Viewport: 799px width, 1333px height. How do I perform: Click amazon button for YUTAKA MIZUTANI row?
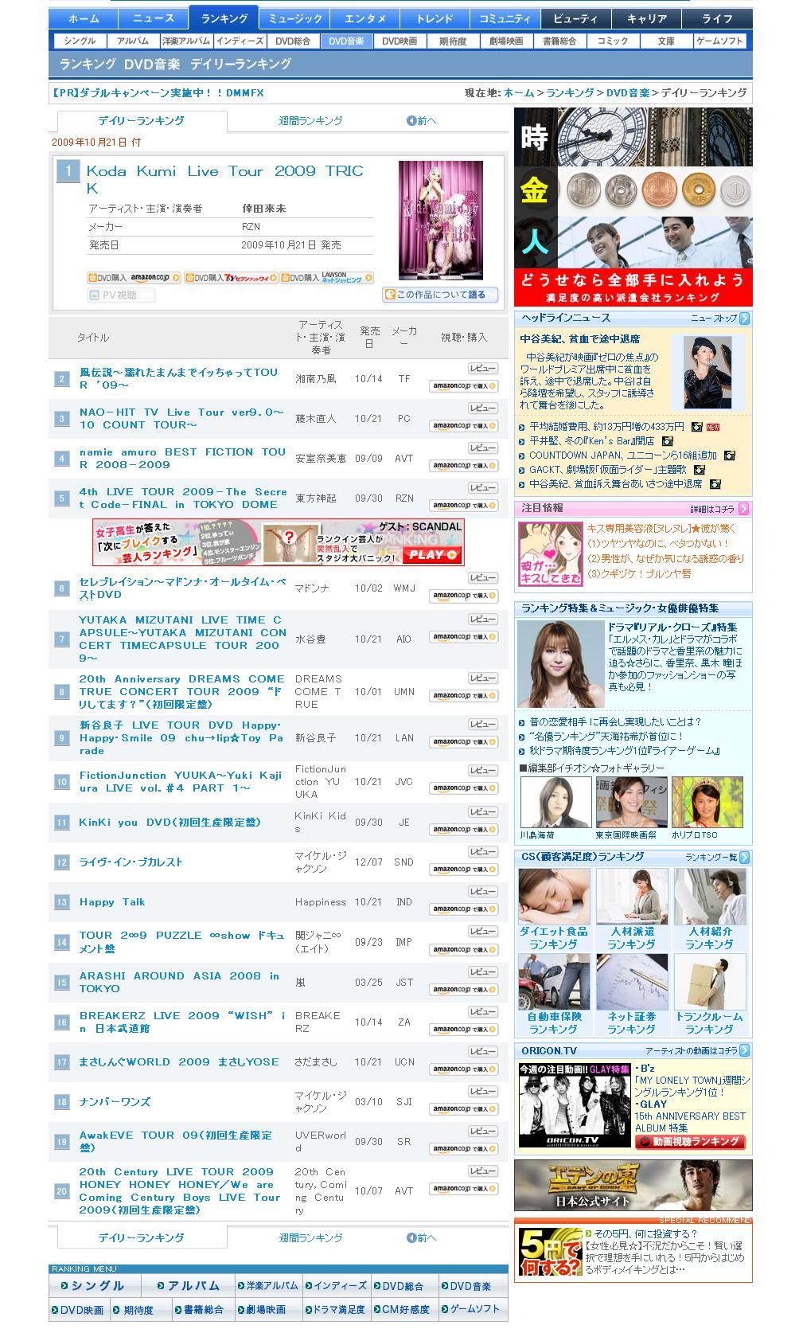463,637
